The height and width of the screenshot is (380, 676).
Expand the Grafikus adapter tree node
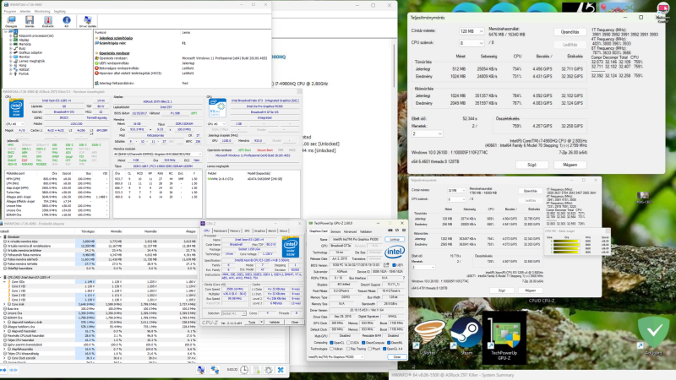pos(10,52)
